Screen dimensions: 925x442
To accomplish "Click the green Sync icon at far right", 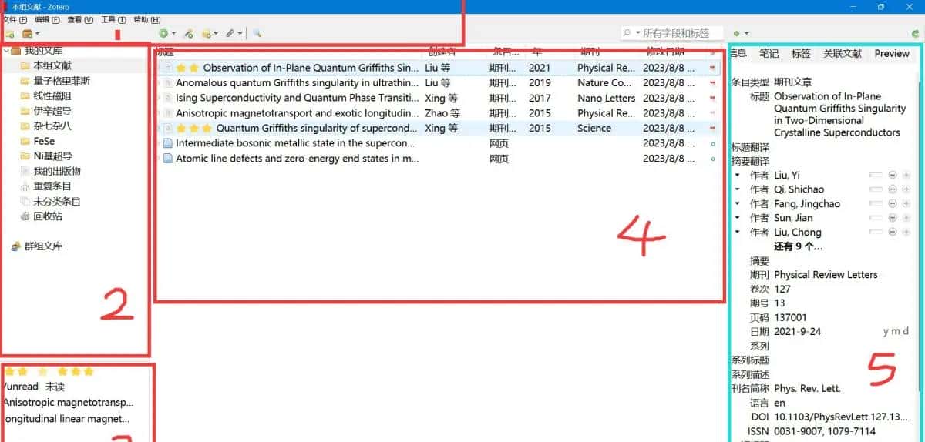I will (913, 34).
